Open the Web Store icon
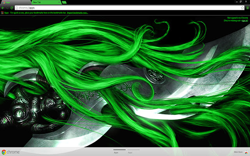 (x=246, y=152)
